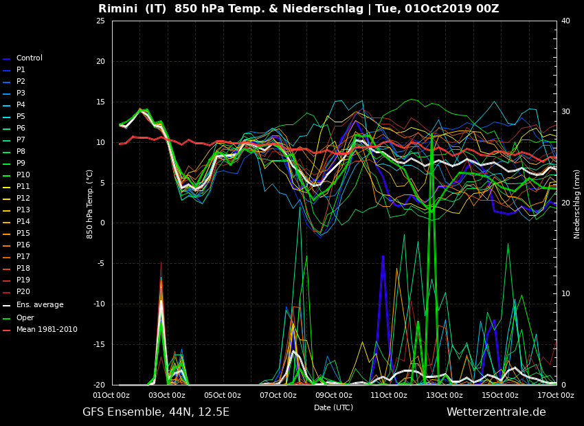584x426 pixels.
Task: Click the Mean 1981-2010 legend label
Action: 47,330
